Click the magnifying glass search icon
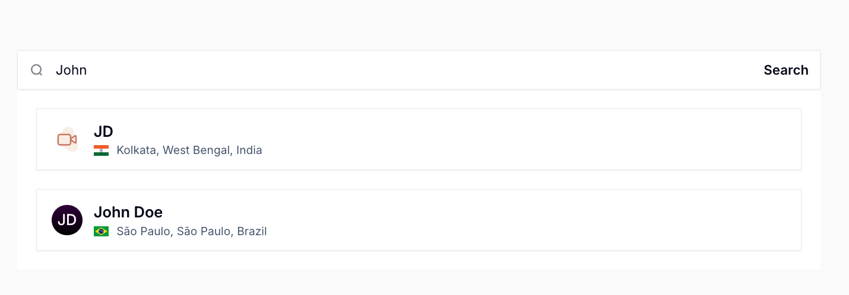This screenshot has height=295, width=849. click(37, 70)
